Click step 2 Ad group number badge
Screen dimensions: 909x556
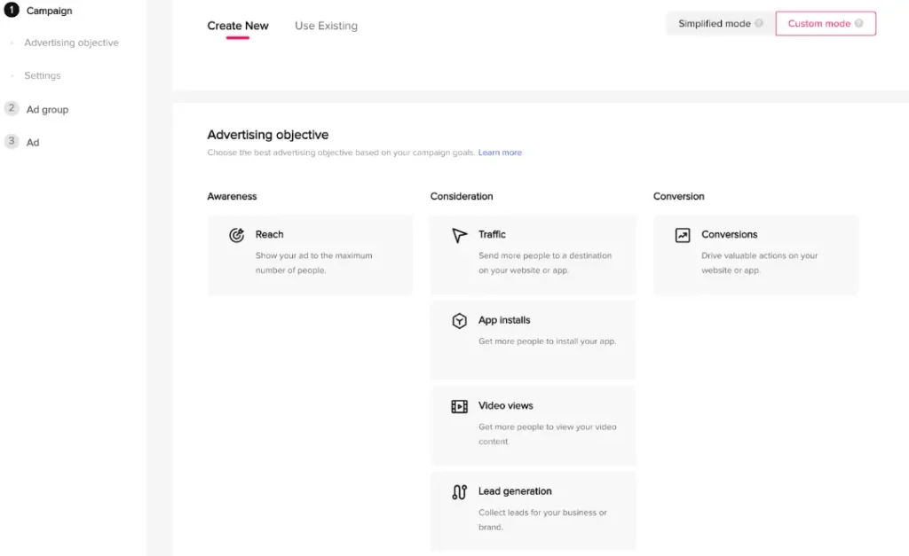[x=11, y=108]
